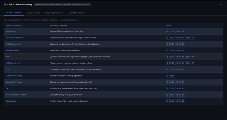Click 'Exertional fatigue, nocturia, increased thirst' cell
227x120 pixels.
tap(67, 31)
